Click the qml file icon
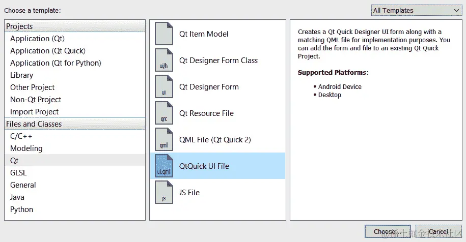Screen dimensions: 466x242 [x=164, y=139]
